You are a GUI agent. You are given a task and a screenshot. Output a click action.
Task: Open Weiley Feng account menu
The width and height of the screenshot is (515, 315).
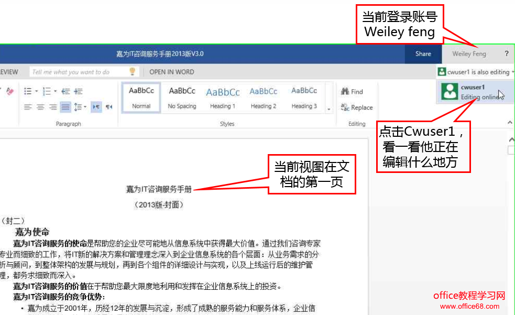469,54
